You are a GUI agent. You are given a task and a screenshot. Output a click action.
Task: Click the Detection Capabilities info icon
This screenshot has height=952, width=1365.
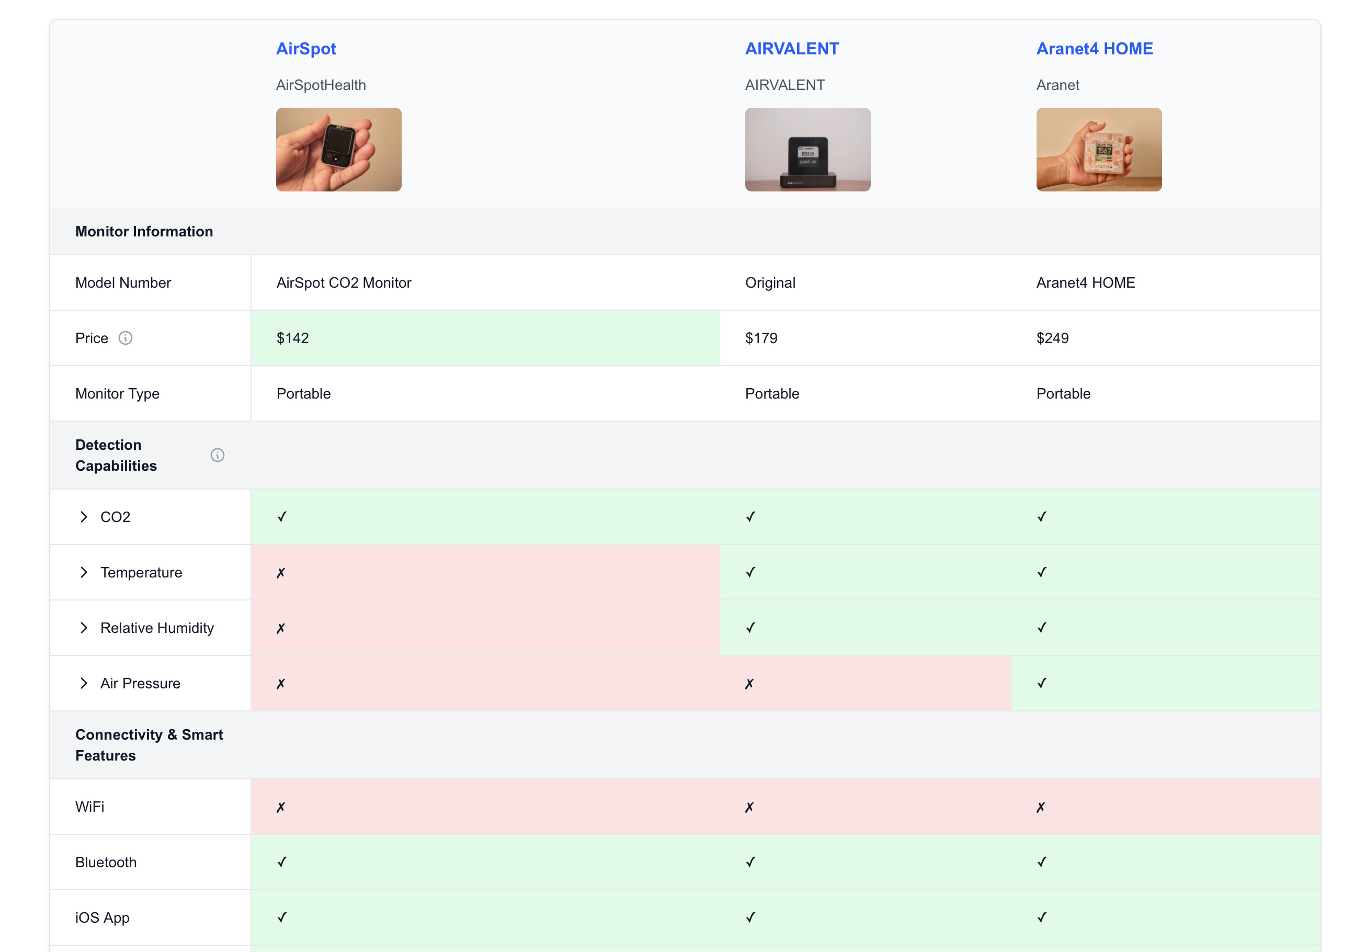coord(218,455)
